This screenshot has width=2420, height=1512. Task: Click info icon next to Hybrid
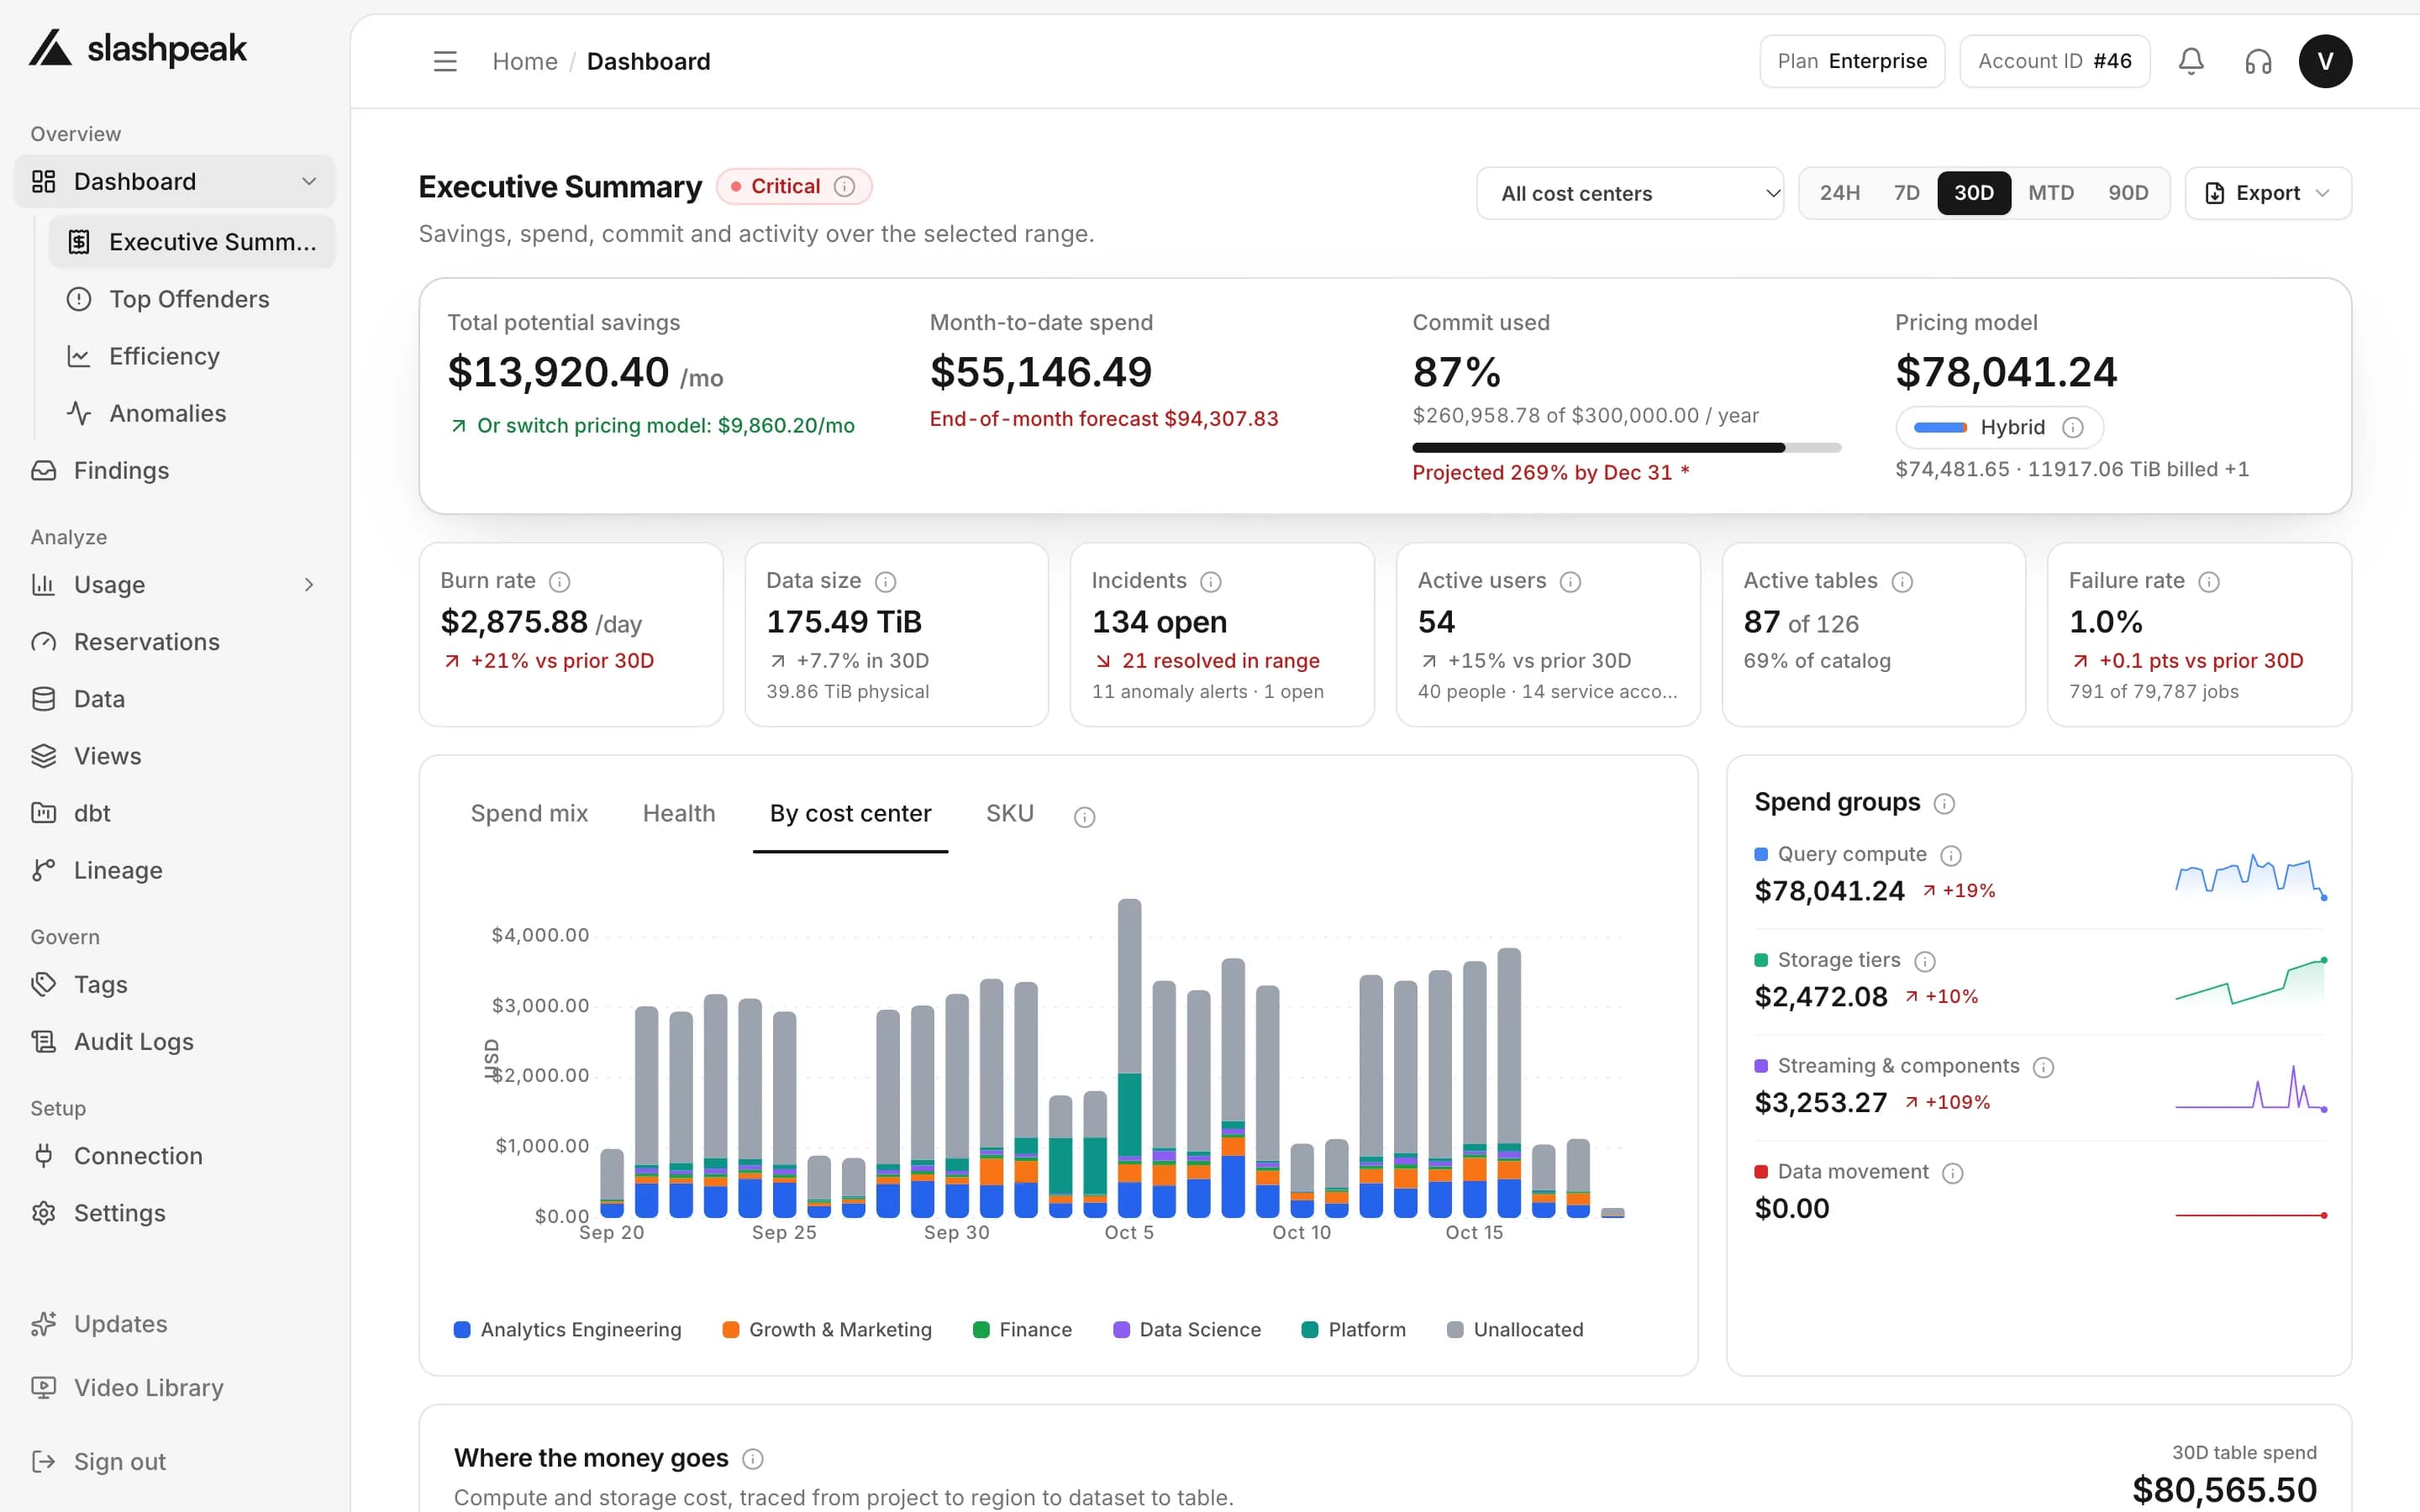coord(2073,428)
